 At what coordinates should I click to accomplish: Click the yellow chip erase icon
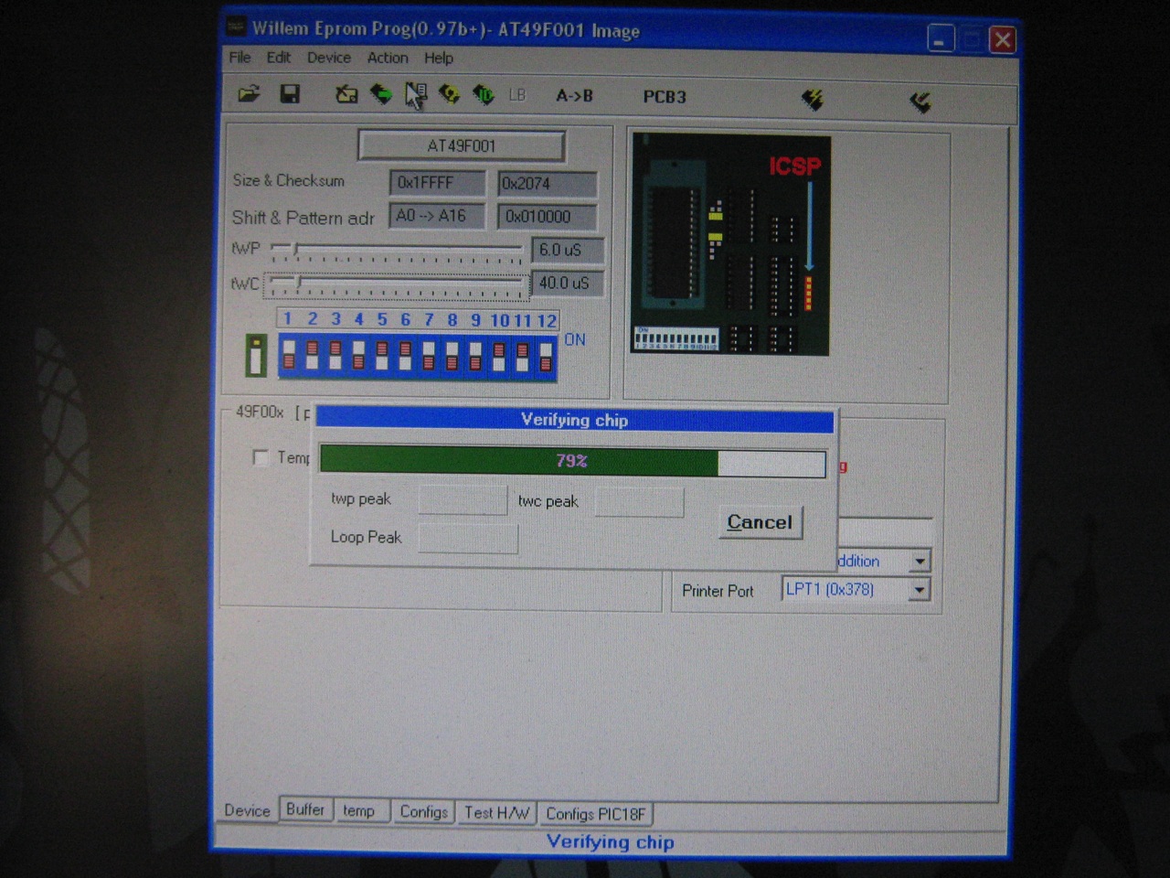click(x=346, y=94)
